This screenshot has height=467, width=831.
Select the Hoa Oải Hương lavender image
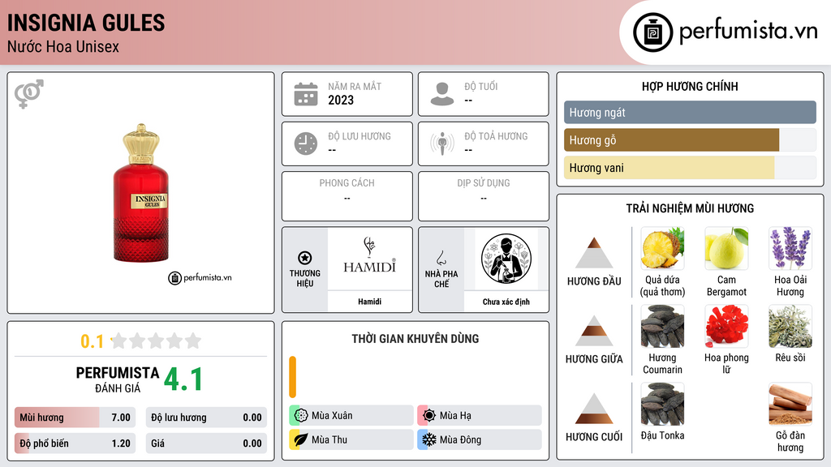(790, 248)
